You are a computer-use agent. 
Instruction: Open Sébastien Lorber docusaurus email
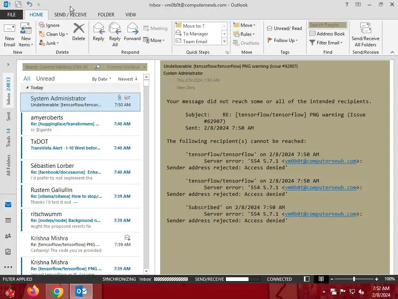(81, 172)
